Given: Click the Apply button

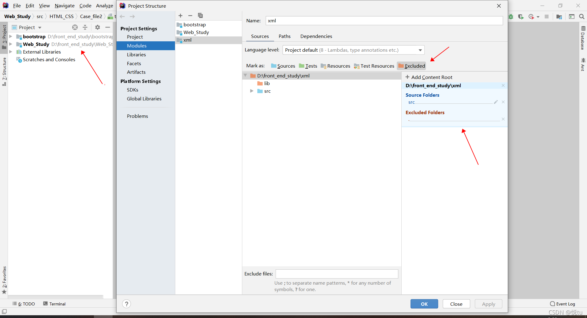Looking at the screenshot, I should click(x=489, y=304).
